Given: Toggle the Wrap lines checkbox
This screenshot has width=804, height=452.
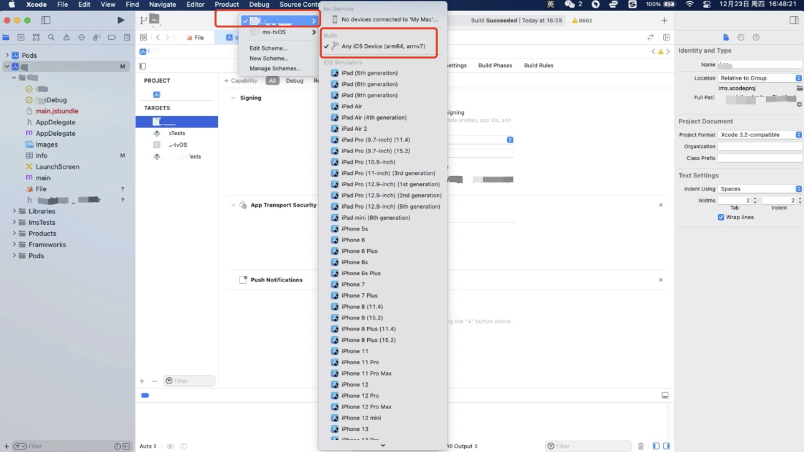Looking at the screenshot, I should tap(721, 217).
